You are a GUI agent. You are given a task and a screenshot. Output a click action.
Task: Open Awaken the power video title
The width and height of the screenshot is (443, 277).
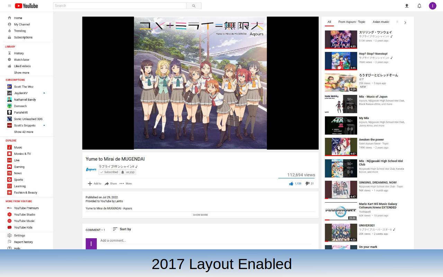pos(371,140)
